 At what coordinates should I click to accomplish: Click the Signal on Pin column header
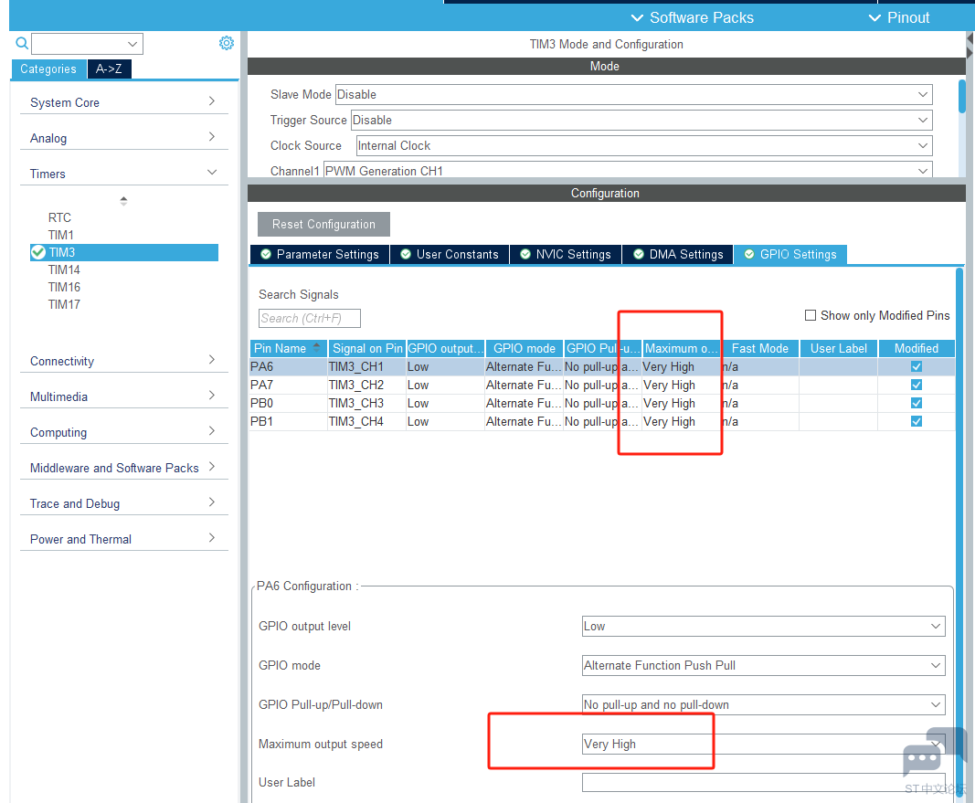(366, 348)
